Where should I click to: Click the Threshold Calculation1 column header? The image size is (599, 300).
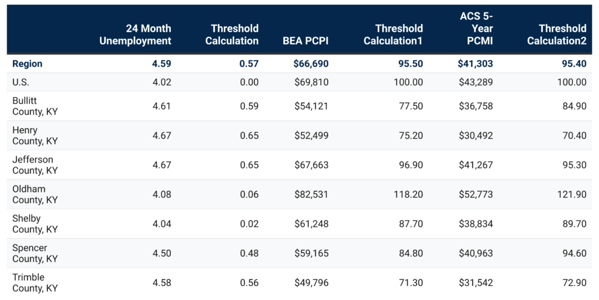[x=393, y=35]
